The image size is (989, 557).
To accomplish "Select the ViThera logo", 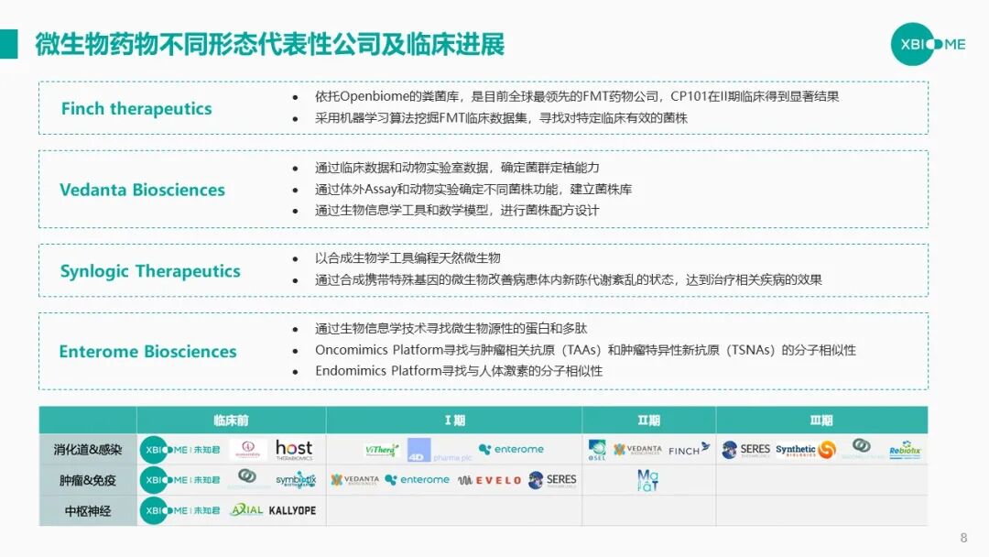I will (382, 450).
